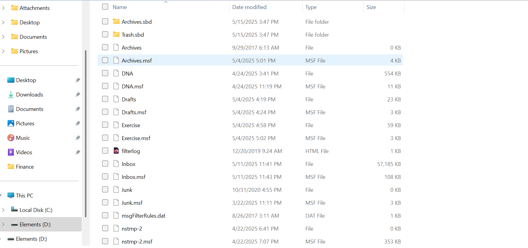Sort by the Name column header
This screenshot has height=248, width=528.
[120, 7]
